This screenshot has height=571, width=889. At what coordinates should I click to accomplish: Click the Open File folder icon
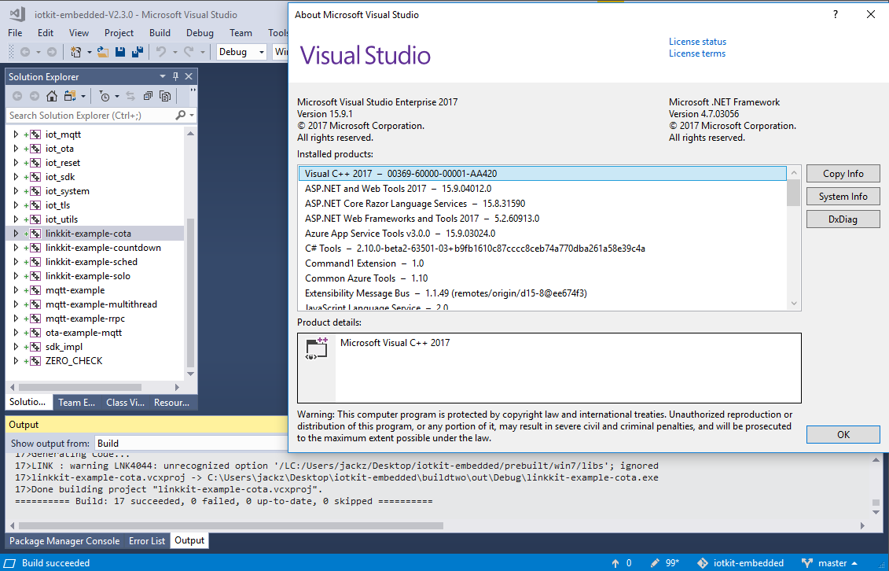(x=101, y=52)
